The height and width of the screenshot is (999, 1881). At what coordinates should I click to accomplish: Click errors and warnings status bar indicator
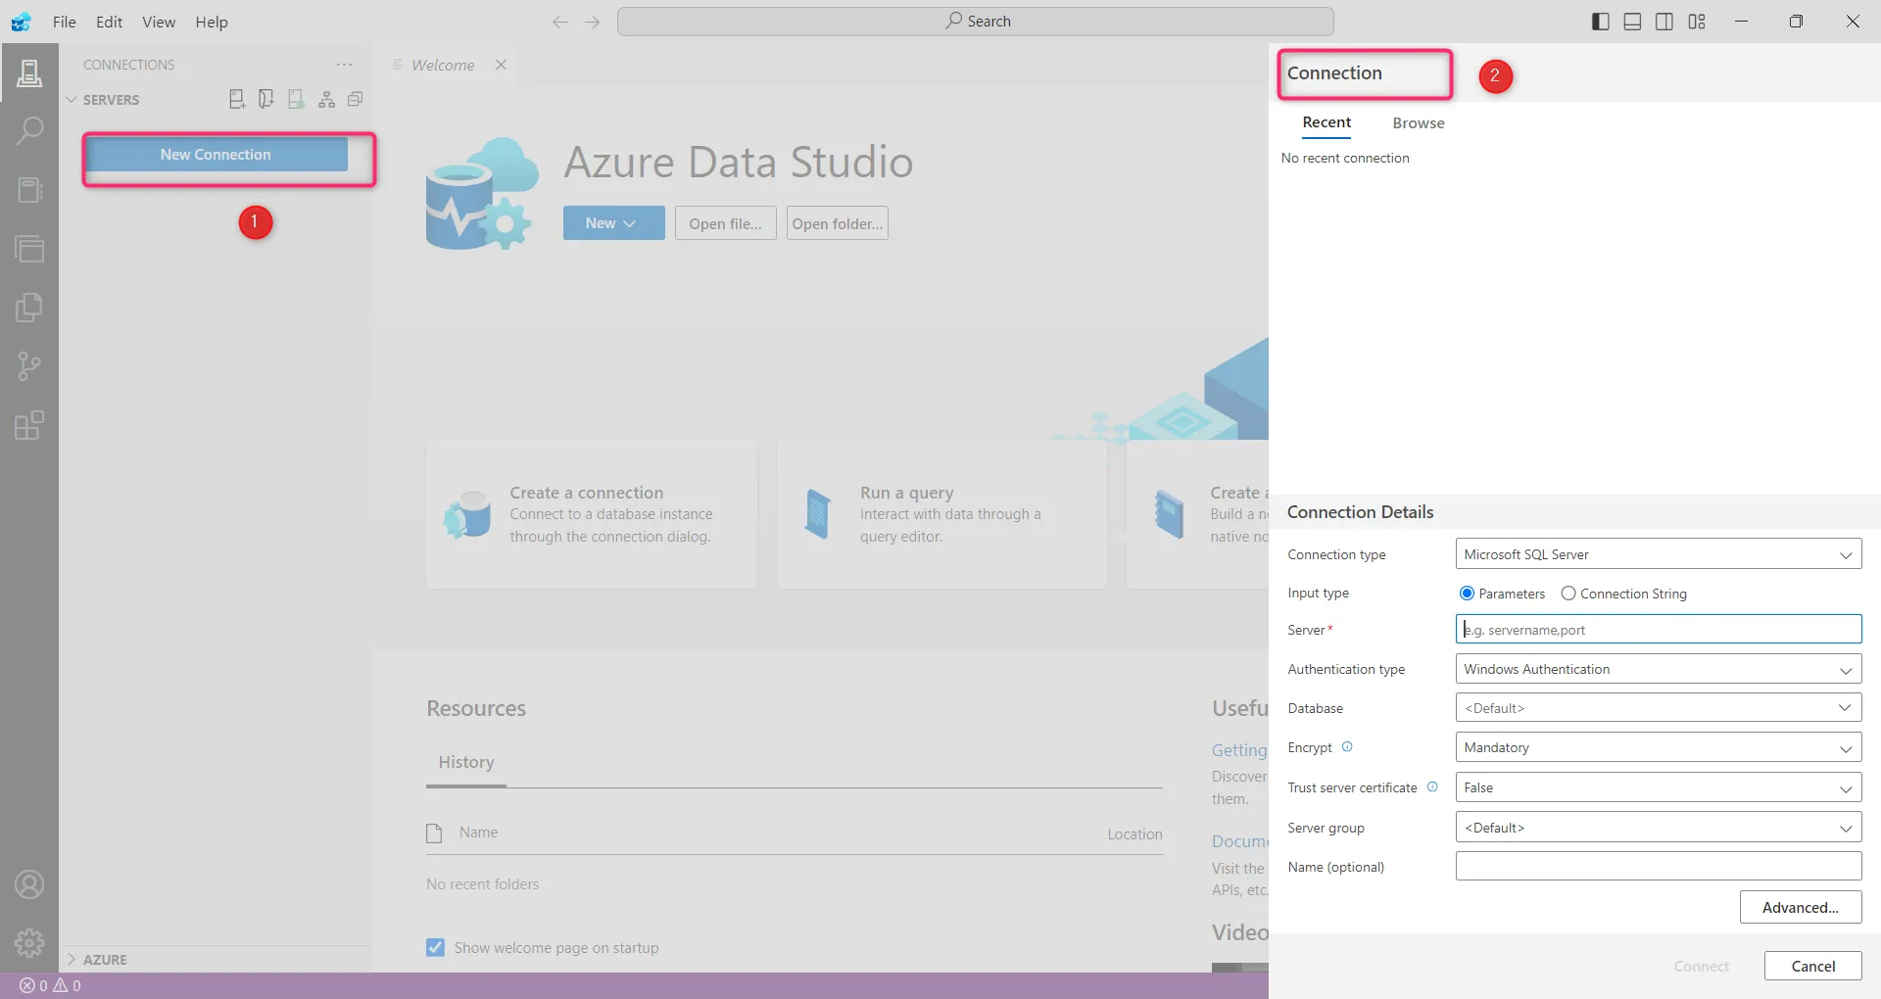tap(51, 985)
